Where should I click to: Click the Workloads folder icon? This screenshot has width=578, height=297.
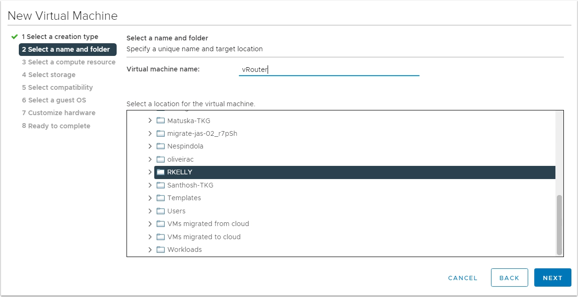click(160, 250)
